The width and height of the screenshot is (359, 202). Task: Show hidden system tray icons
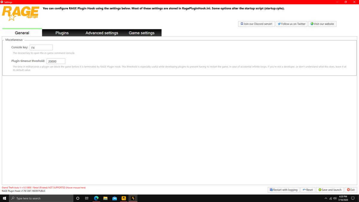(x=326, y=198)
